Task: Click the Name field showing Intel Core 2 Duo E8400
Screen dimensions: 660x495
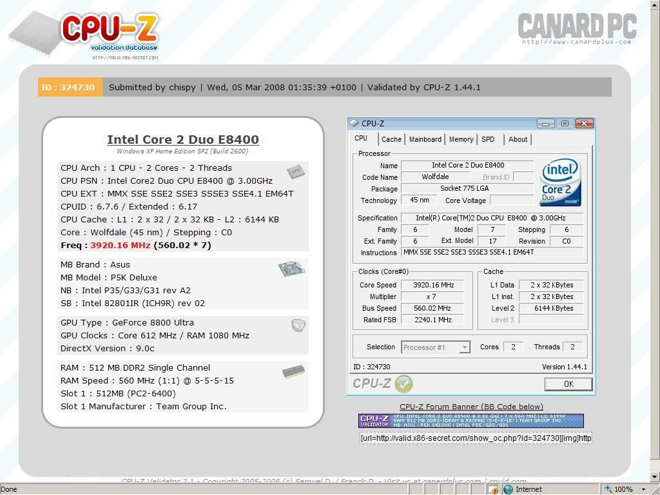Action: tap(467, 166)
